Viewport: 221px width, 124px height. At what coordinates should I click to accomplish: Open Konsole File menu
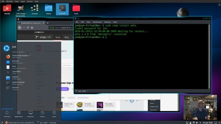coord(77,22)
